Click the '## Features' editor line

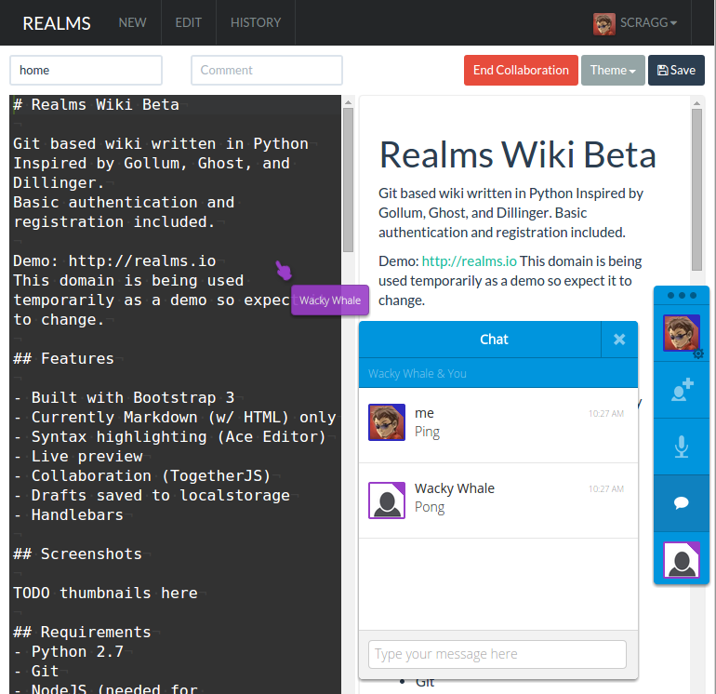(64, 359)
